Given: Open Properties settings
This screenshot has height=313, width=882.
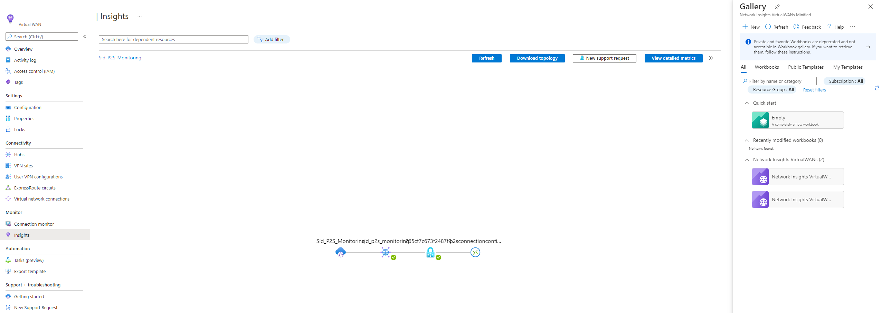Looking at the screenshot, I should click(x=24, y=118).
